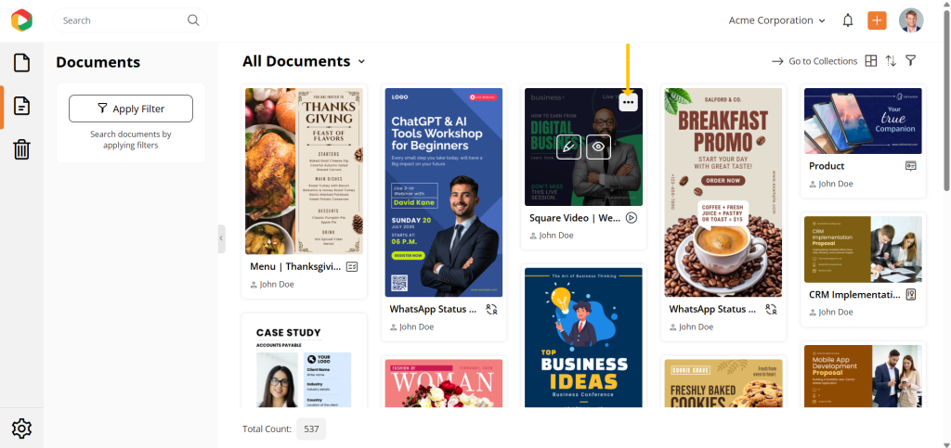The width and height of the screenshot is (951, 448).
Task: Click the filter funnel icon at top right
Action: point(910,60)
